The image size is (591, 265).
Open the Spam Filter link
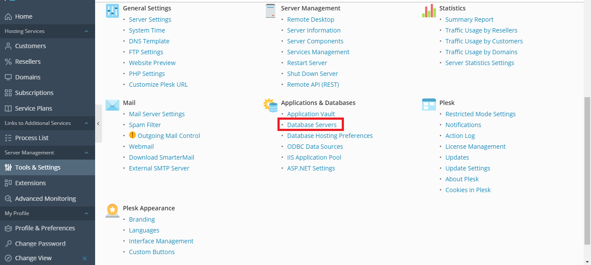point(145,125)
